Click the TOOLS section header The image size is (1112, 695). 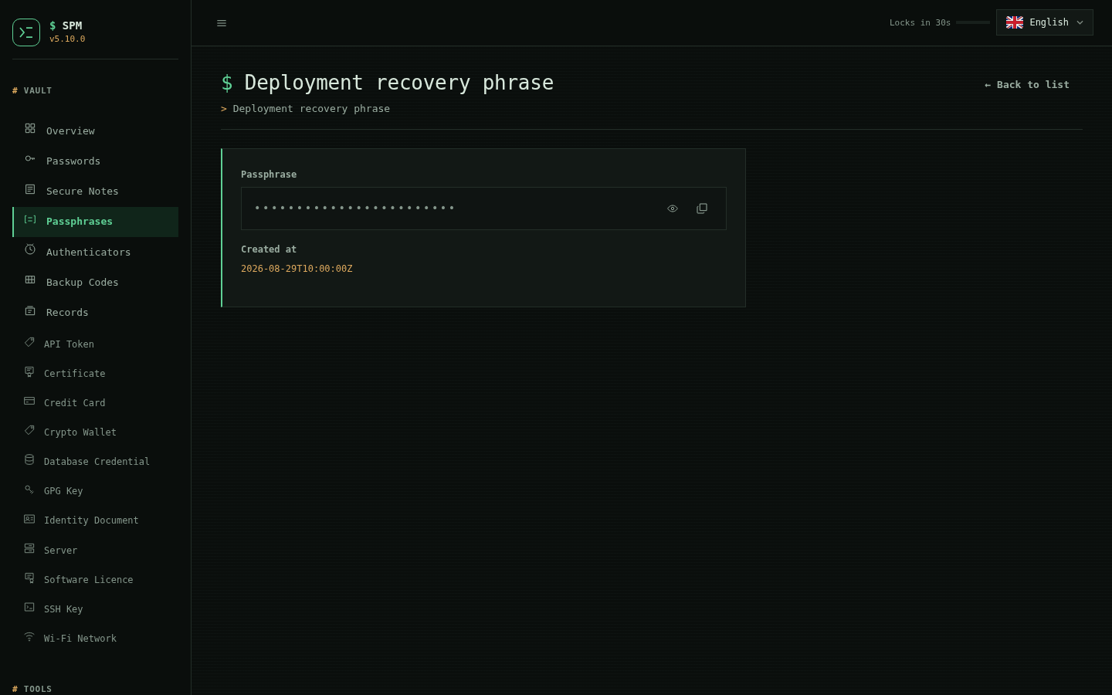point(32,689)
